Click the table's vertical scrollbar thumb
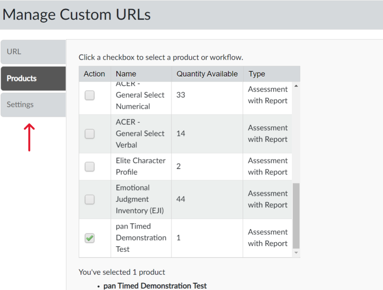Screen dimensions: 383x290 (296, 215)
